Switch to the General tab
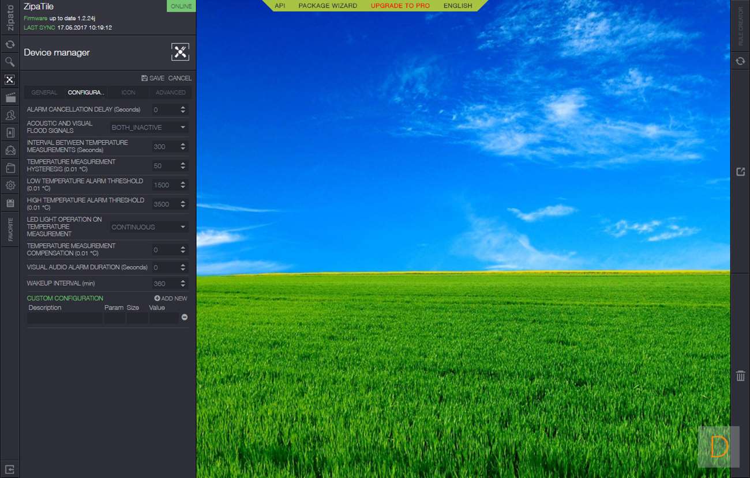The width and height of the screenshot is (750, 478). [x=44, y=93]
